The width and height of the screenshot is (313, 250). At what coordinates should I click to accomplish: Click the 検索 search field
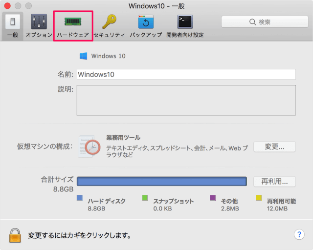coord(265,22)
